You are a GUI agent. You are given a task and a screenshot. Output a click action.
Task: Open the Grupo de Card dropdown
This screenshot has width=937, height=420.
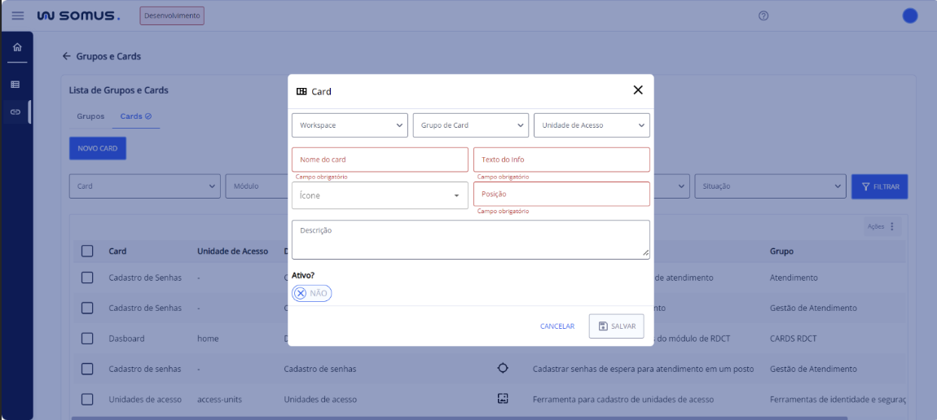(471, 125)
